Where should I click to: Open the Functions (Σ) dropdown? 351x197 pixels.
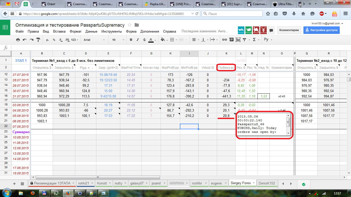coord(256,40)
